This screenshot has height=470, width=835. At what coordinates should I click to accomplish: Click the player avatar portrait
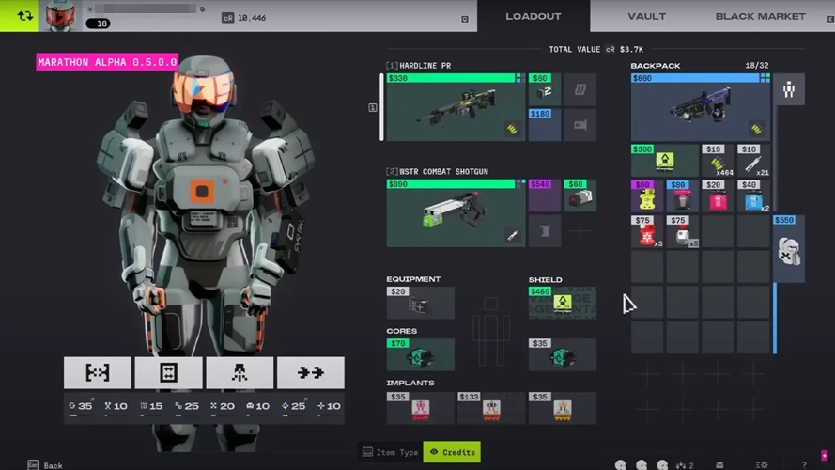pos(60,16)
